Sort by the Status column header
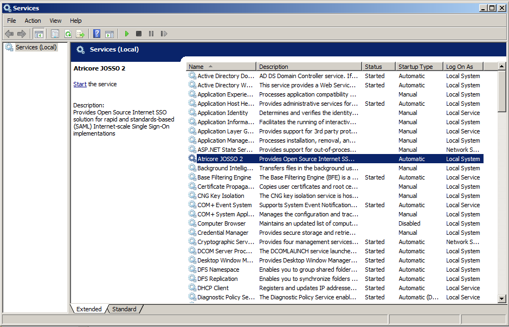Viewport: 509px width, 327px height. click(x=379, y=67)
